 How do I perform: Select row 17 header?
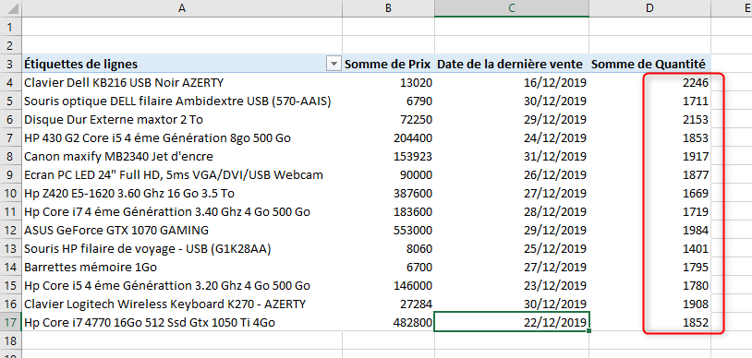(x=10, y=323)
